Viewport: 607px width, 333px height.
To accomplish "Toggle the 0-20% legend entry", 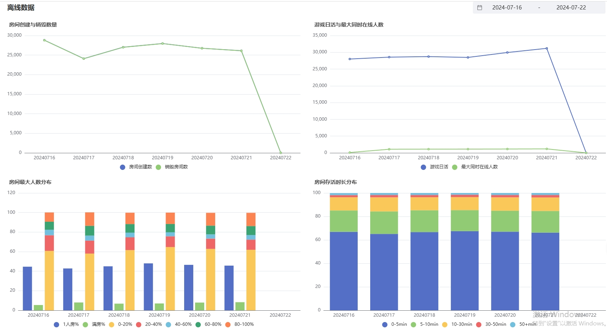I will click(x=120, y=324).
